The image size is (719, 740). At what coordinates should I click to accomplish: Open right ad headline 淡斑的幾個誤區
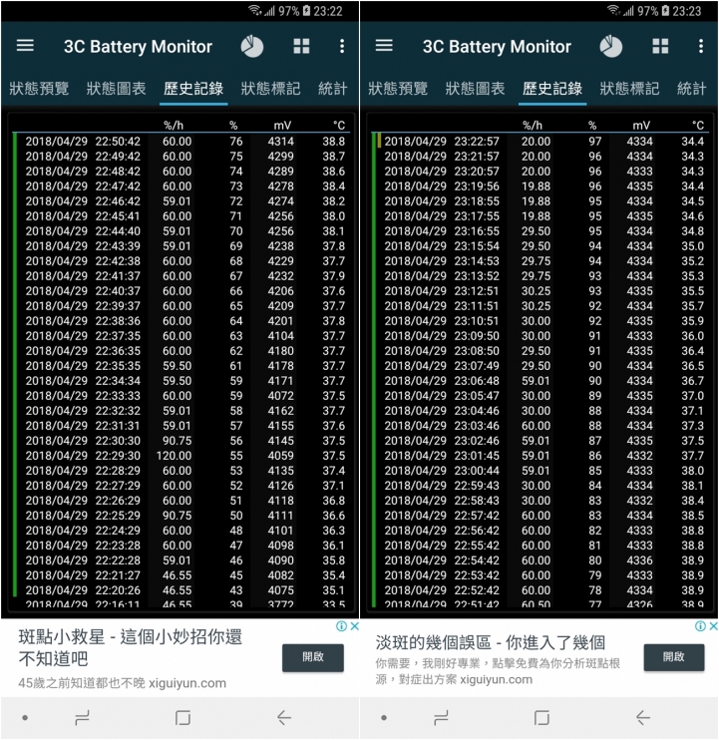(491, 642)
